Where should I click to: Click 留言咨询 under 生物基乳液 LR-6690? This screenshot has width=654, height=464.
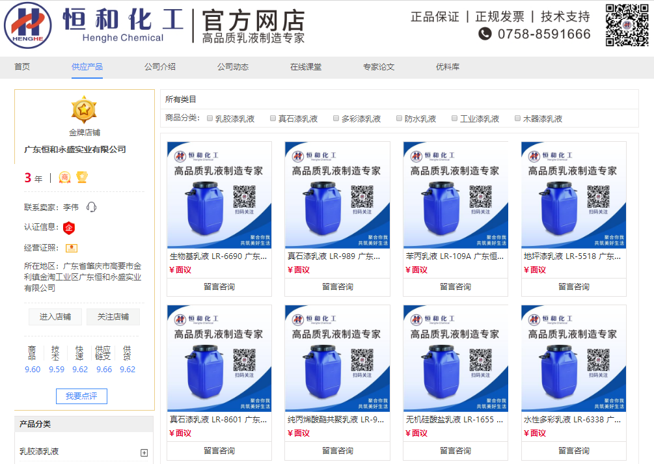219,286
